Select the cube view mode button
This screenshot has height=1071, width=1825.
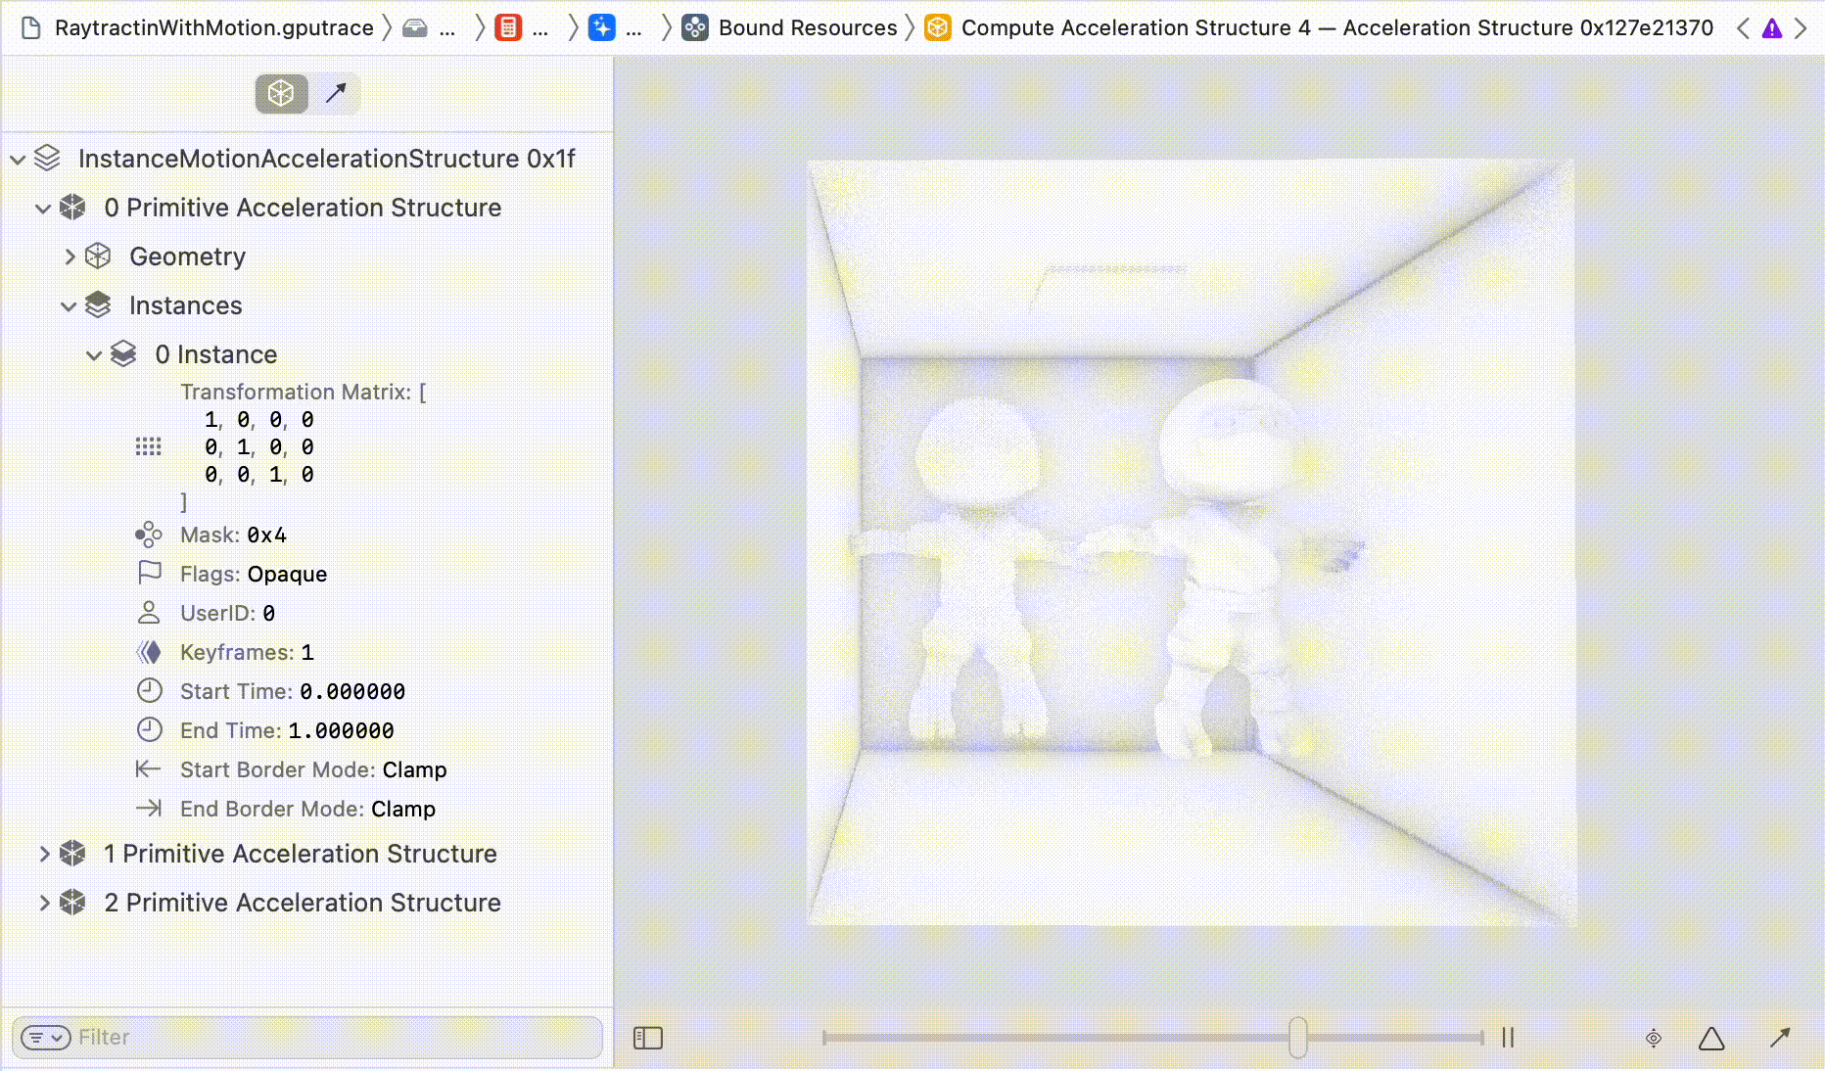point(281,94)
